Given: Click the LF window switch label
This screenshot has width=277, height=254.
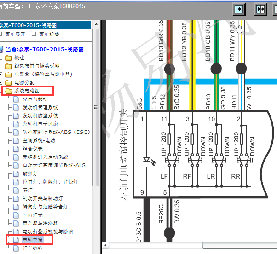Looking at the screenshot, I should 164,176.
